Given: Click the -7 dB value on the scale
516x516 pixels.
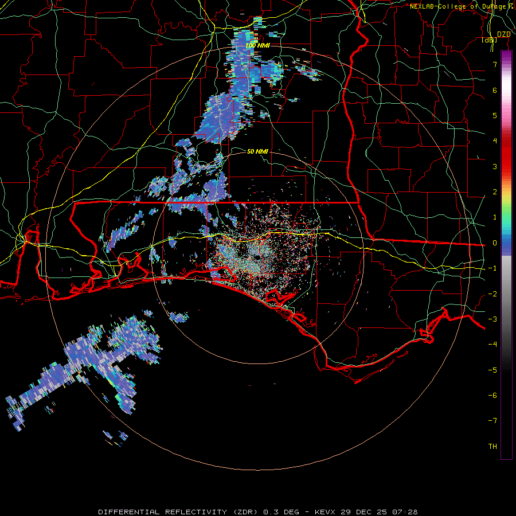Looking at the screenshot, I should tap(492, 421).
